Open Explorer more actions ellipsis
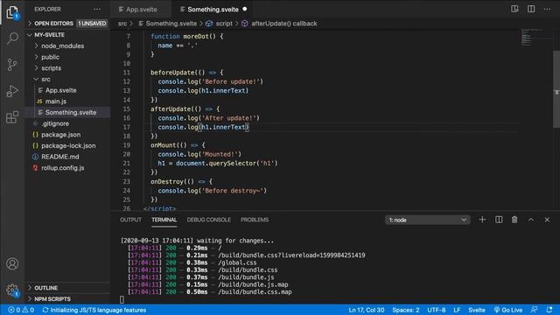This screenshot has height=315, width=560. pyautogui.click(x=97, y=10)
